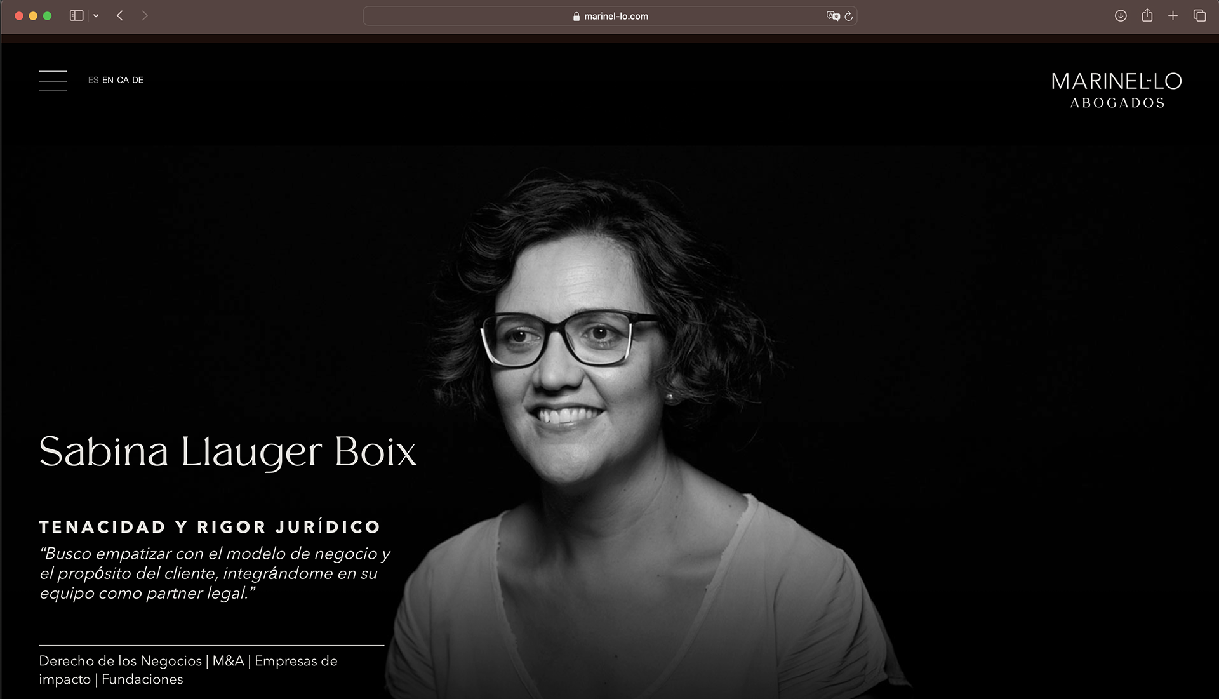Click the Marinel-lo Abogados logo
1219x699 pixels.
click(x=1116, y=90)
